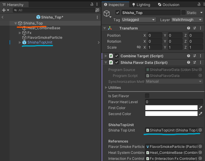Open Shisha Flavor Data help icon
The image size is (205, 161).
(188, 63)
